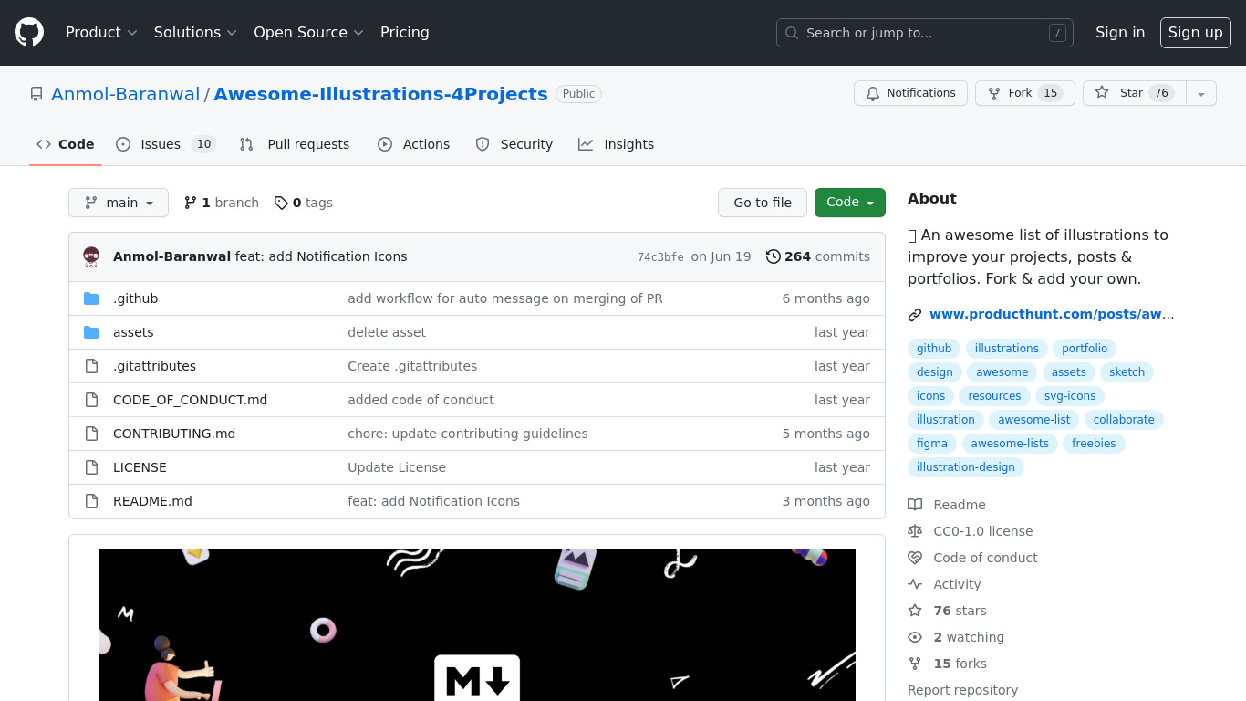Expand the Solutions menu
Screen dimensions: 1246x701
pos(195,33)
